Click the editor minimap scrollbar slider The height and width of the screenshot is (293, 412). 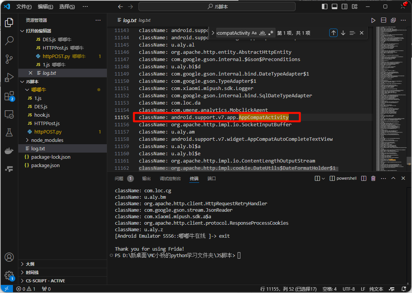(x=408, y=160)
